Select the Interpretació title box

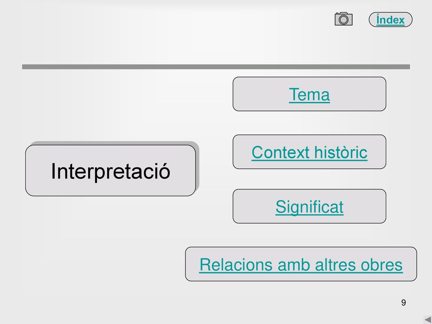coord(111,170)
